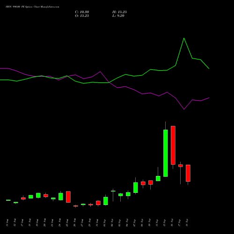Click the last red candle above '18 Sep'

188,173
